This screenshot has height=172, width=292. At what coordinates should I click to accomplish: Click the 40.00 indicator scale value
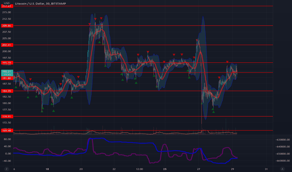coord(8,146)
